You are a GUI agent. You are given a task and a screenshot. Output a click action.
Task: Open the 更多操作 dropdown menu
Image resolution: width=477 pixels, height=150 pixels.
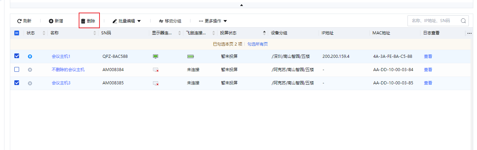click(213, 21)
